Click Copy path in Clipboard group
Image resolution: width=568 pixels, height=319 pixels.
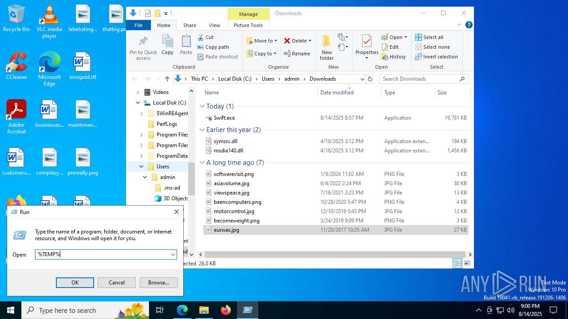click(213, 47)
